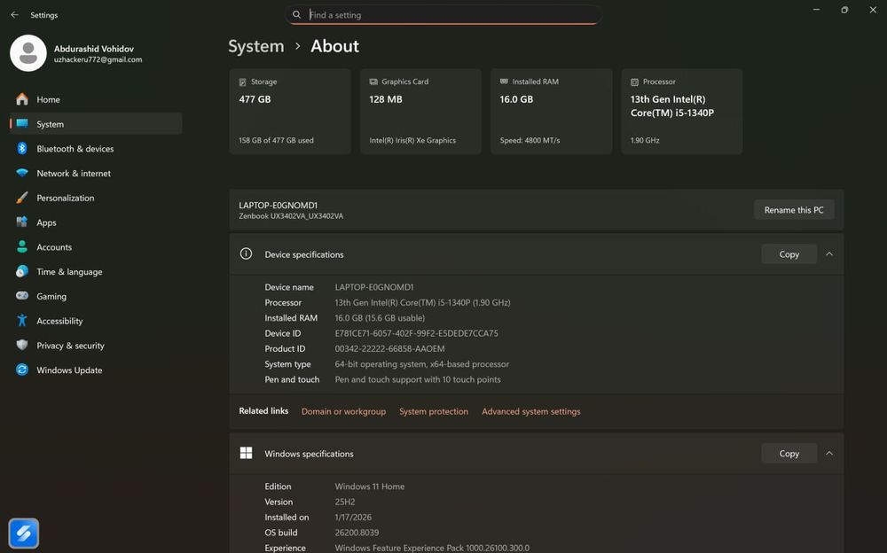
Task: Open the blue floating app icon
Action: 24,533
